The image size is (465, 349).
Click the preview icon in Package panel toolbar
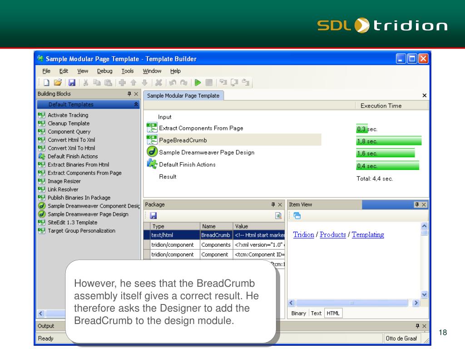point(278,215)
